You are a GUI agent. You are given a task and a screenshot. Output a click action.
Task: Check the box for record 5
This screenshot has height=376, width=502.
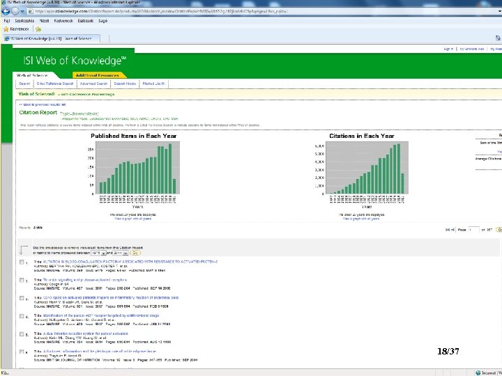(22, 334)
